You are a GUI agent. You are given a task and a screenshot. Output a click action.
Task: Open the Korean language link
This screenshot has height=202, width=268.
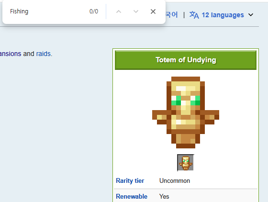(x=172, y=15)
